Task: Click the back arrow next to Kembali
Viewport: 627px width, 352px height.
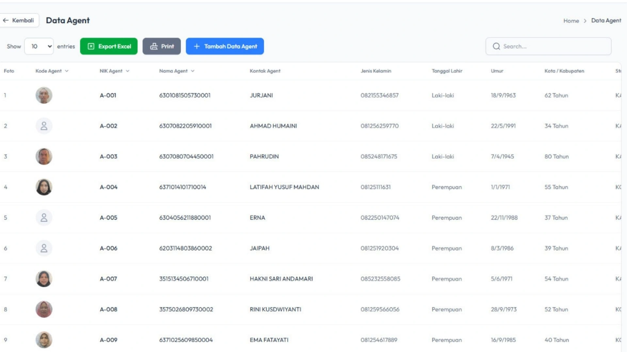Action: (x=6, y=20)
